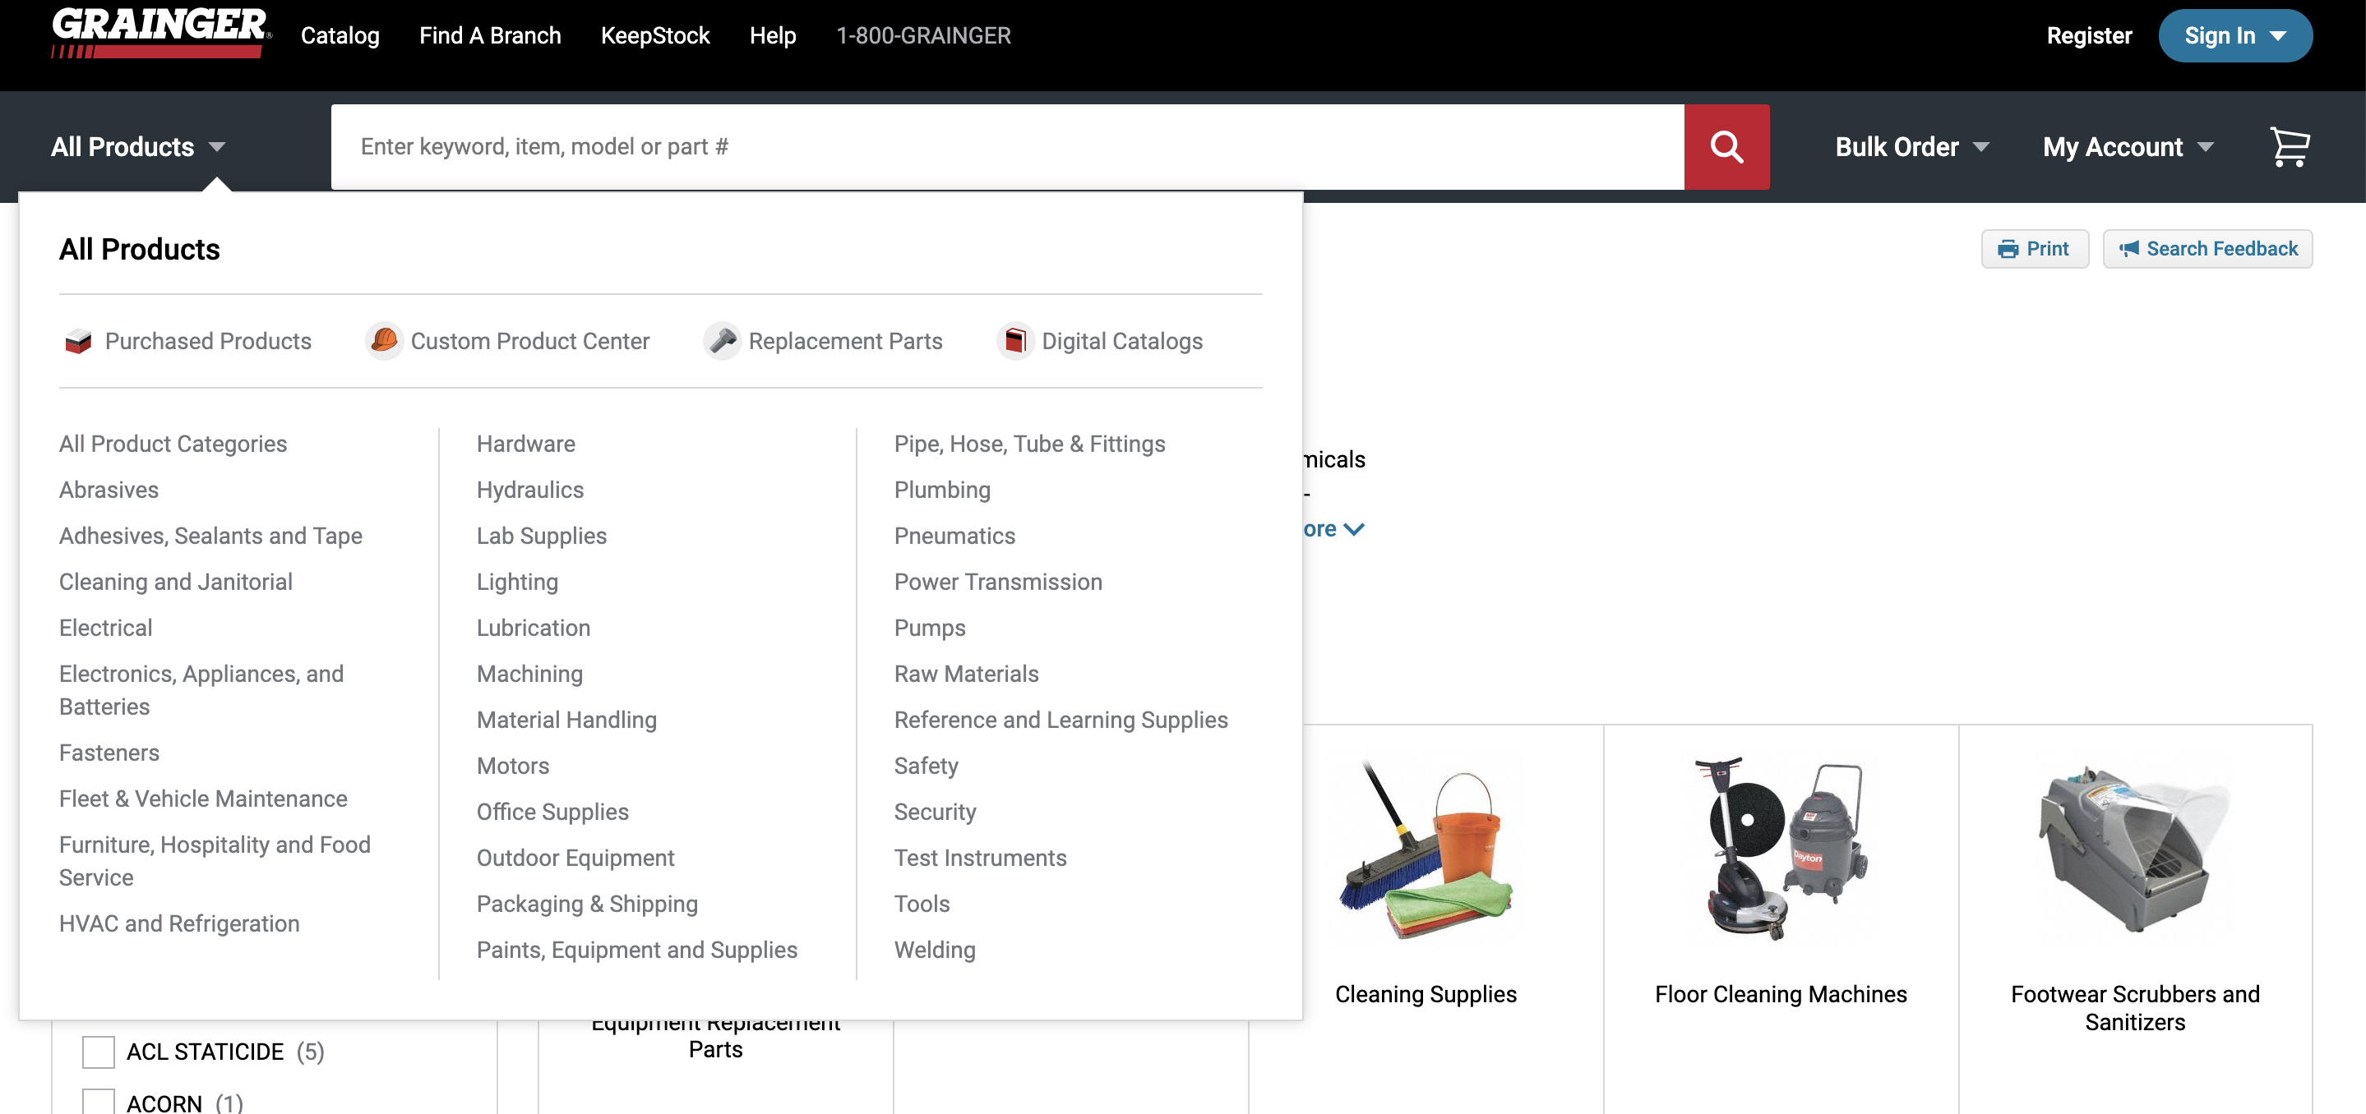Open the Cleaning Supplies product image
The width and height of the screenshot is (2366, 1114).
point(1426,849)
